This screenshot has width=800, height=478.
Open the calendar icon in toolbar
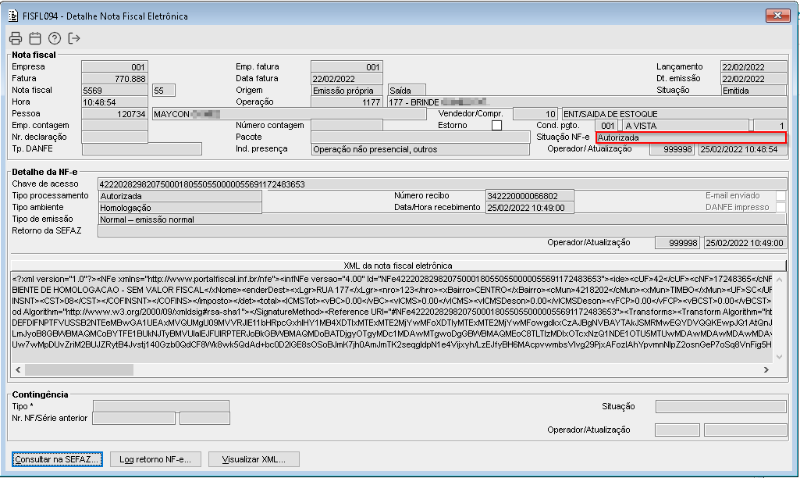(x=34, y=38)
